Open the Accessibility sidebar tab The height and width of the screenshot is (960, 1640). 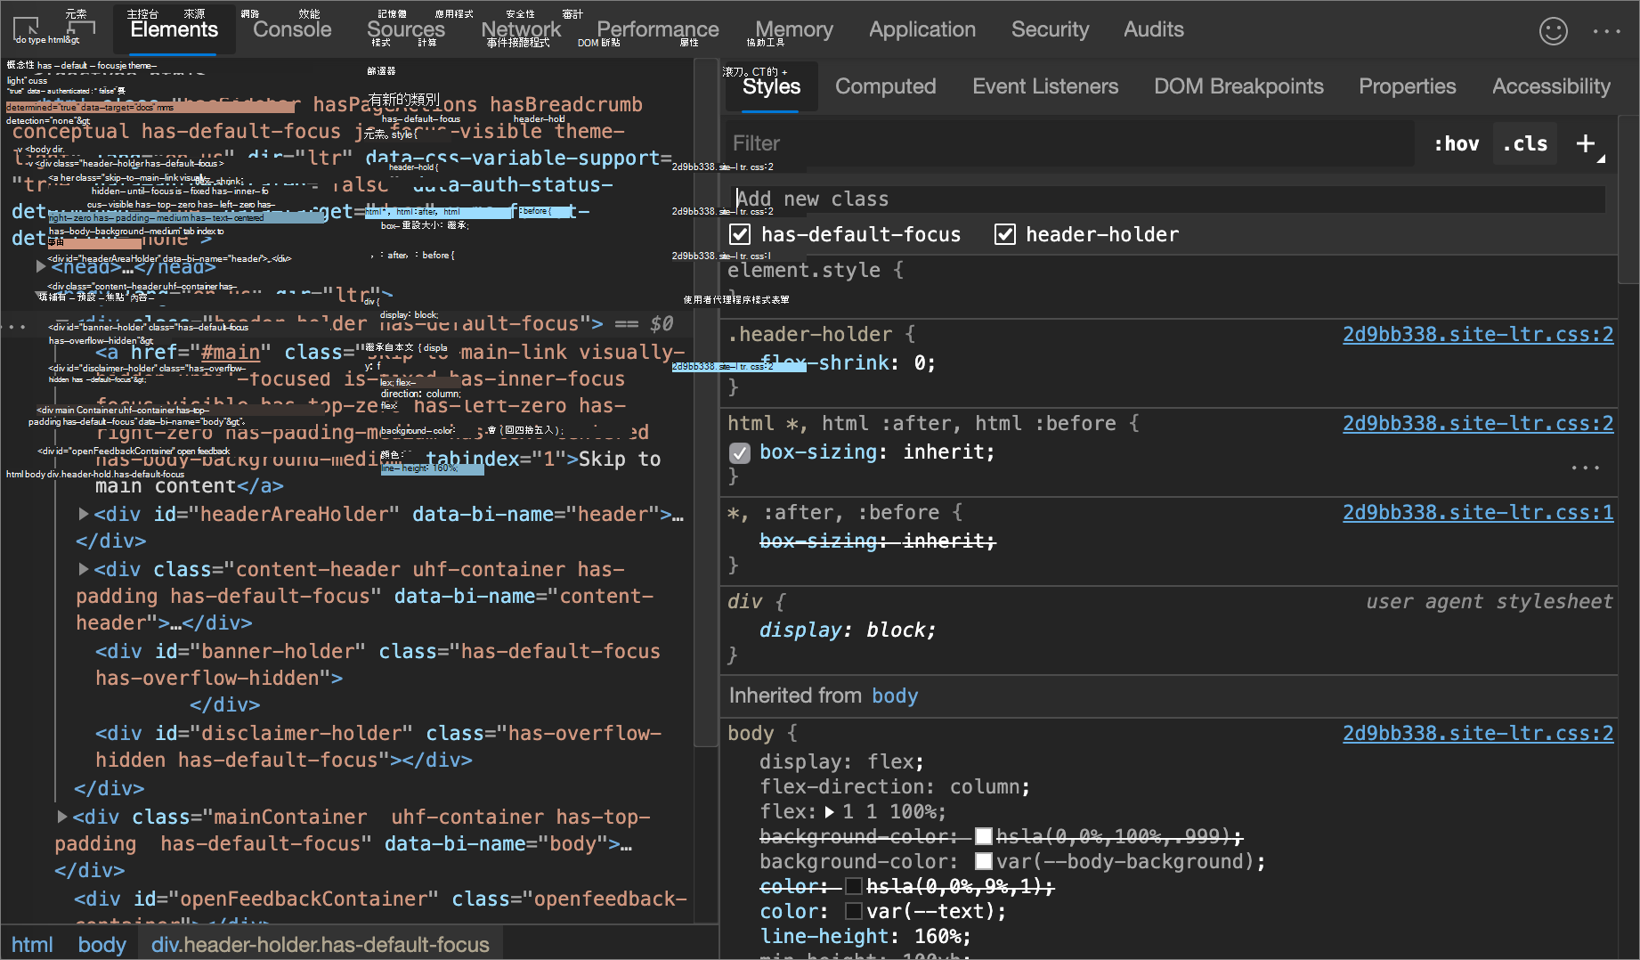coord(1551,86)
